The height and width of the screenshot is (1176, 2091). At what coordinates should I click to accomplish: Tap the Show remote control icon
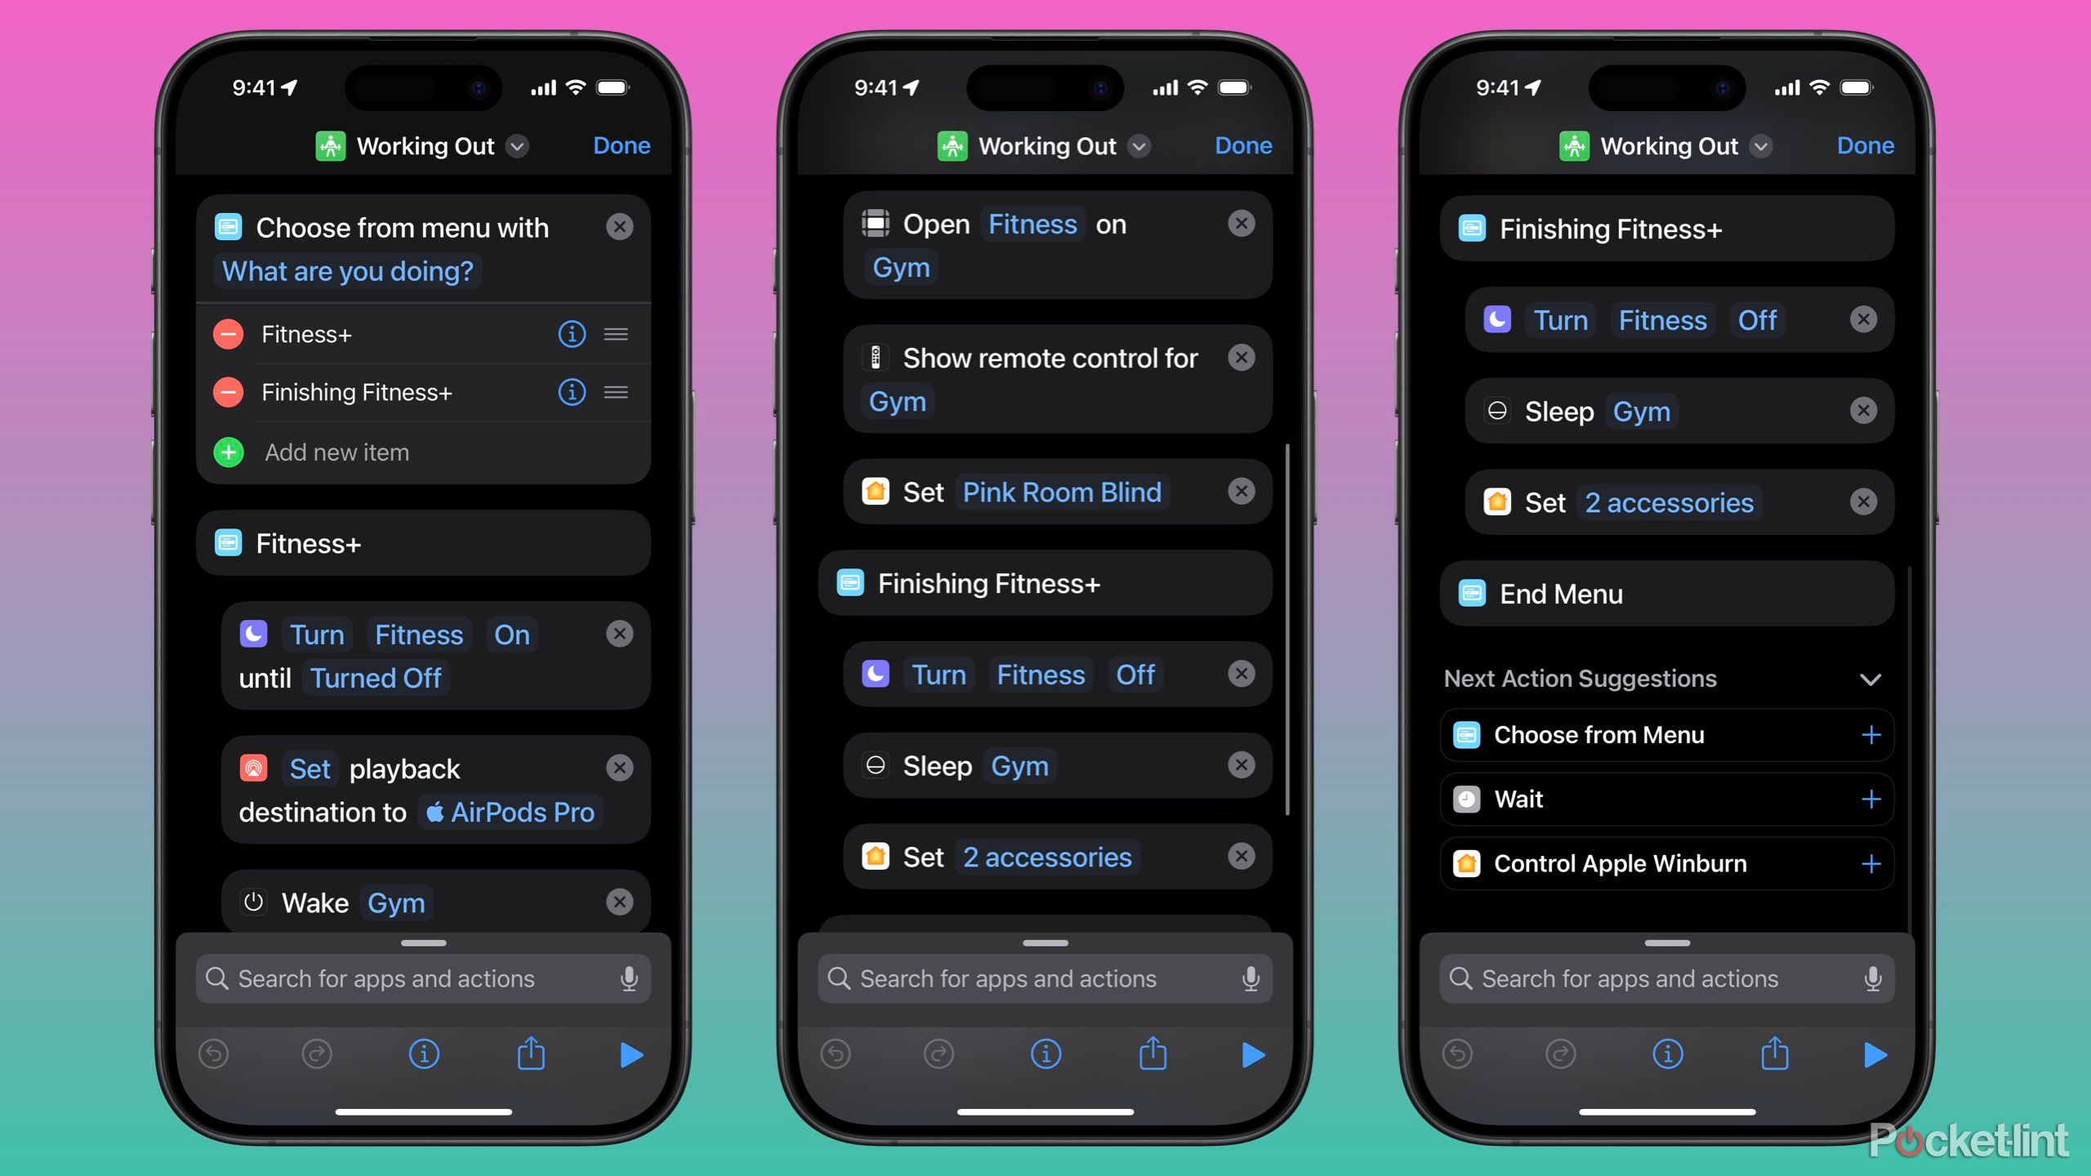click(872, 356)
